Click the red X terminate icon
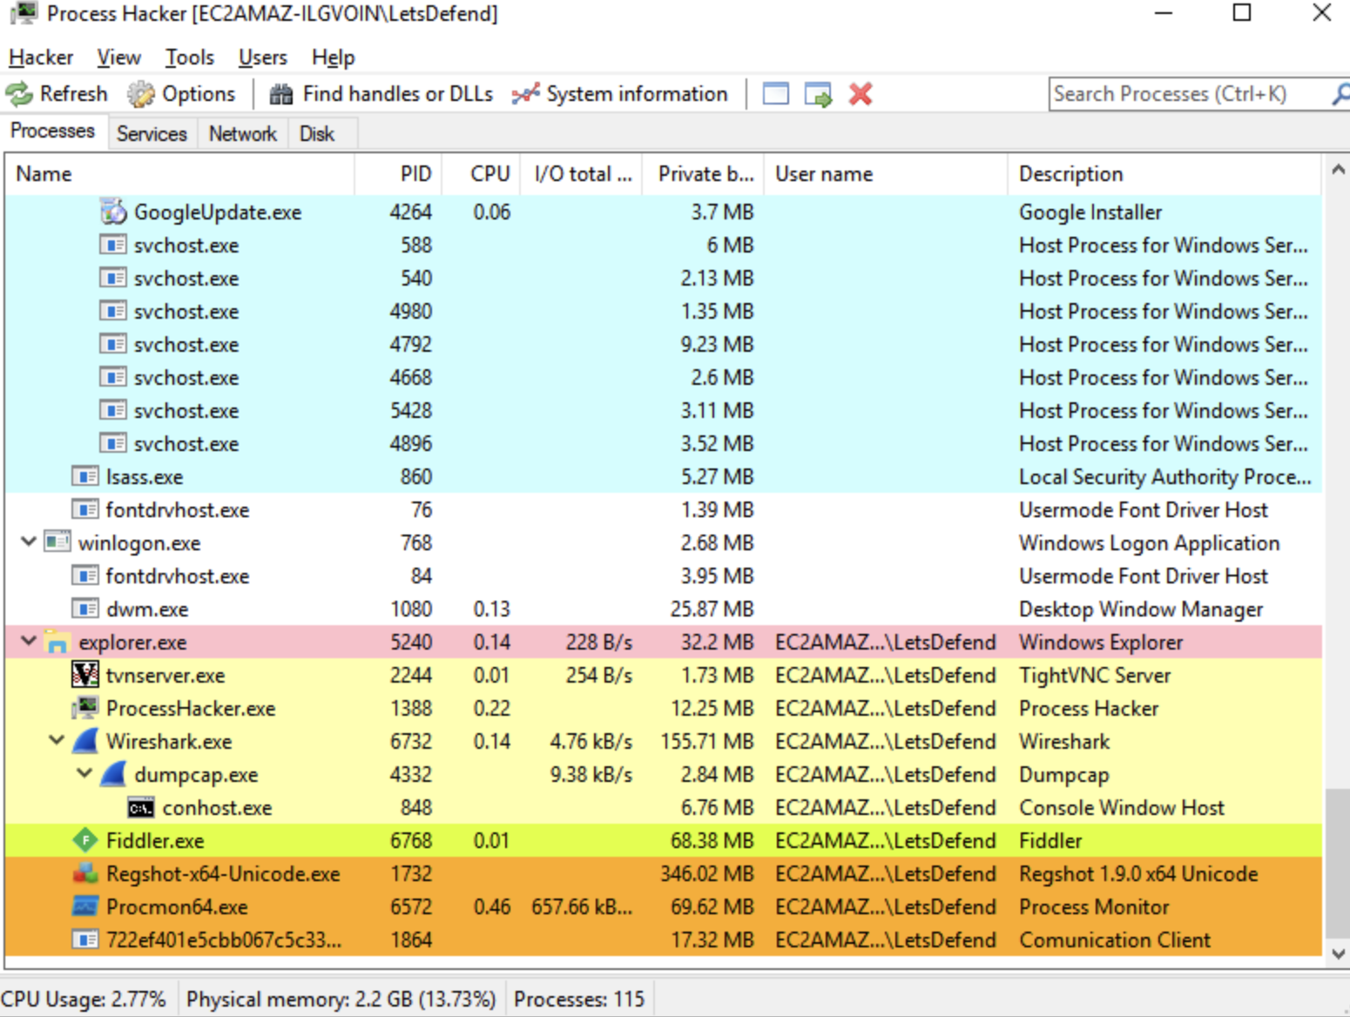The image size is (1350, 1017). pos(861,94)
